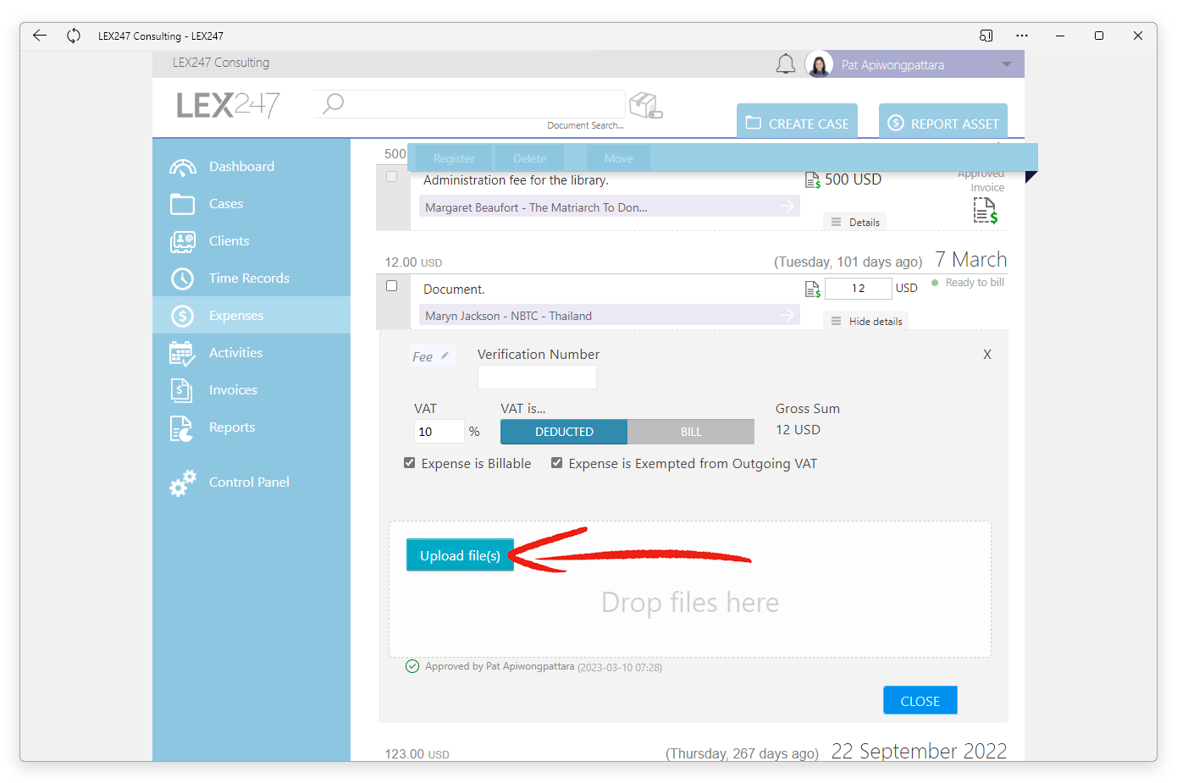Open the window's three-dots menu
1177x783 pixels.
[1022, 36]
